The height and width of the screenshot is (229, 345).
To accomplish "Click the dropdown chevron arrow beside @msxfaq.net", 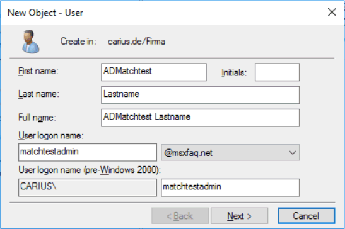I will (x=293, y=153).
